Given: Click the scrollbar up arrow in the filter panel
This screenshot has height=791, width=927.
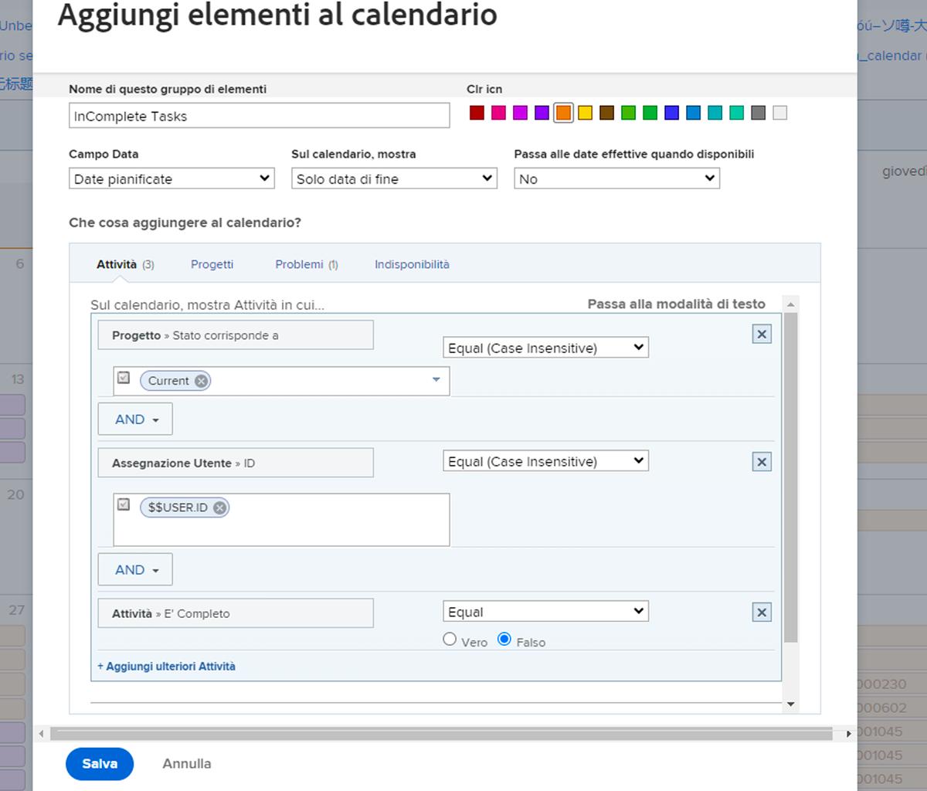Looking at the screenshot, I should (790, 304).
